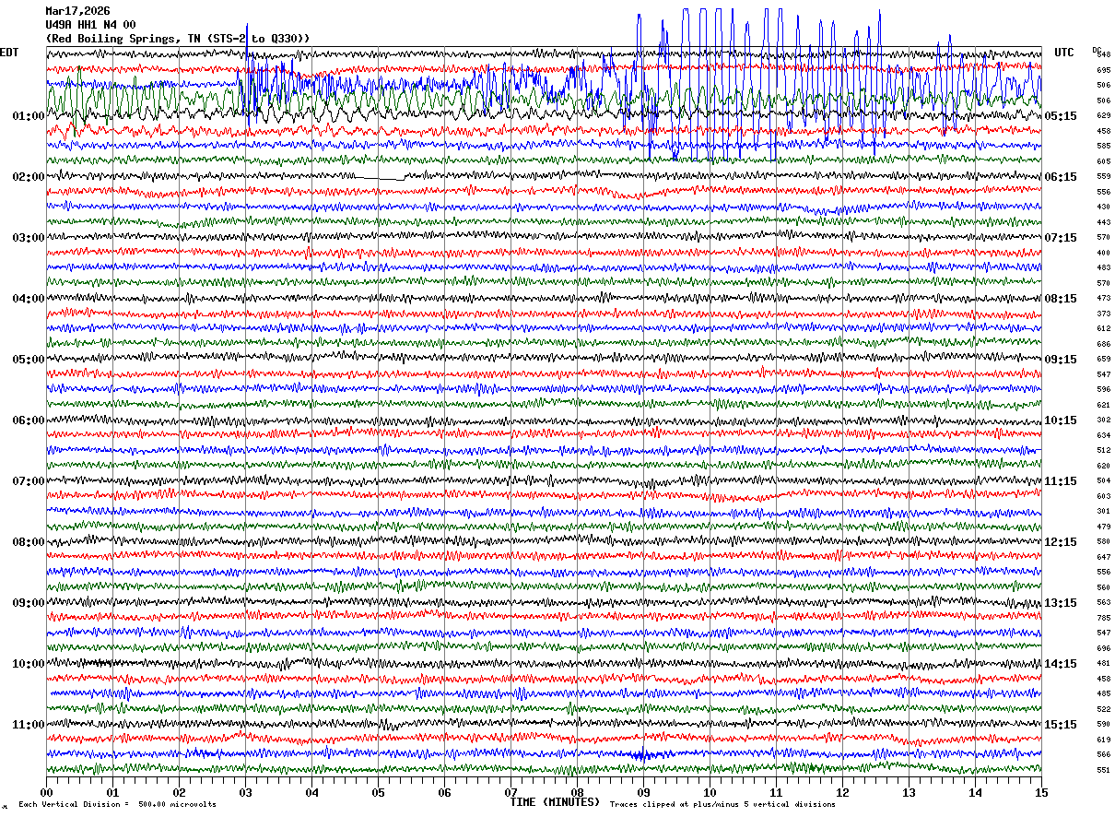Click the DC offset value '785'
This screenshot has width=1115, height=817.
point(1103,618)
